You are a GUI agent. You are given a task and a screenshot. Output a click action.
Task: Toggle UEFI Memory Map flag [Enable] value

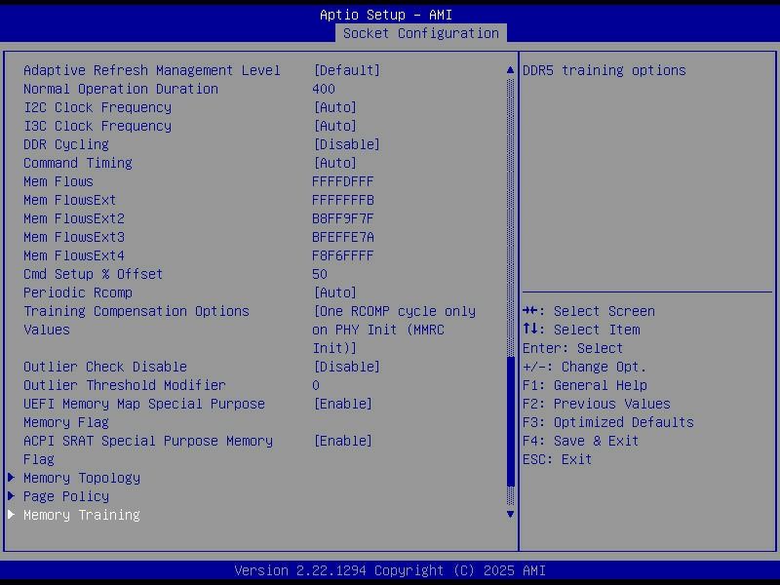tap(343, 404)
